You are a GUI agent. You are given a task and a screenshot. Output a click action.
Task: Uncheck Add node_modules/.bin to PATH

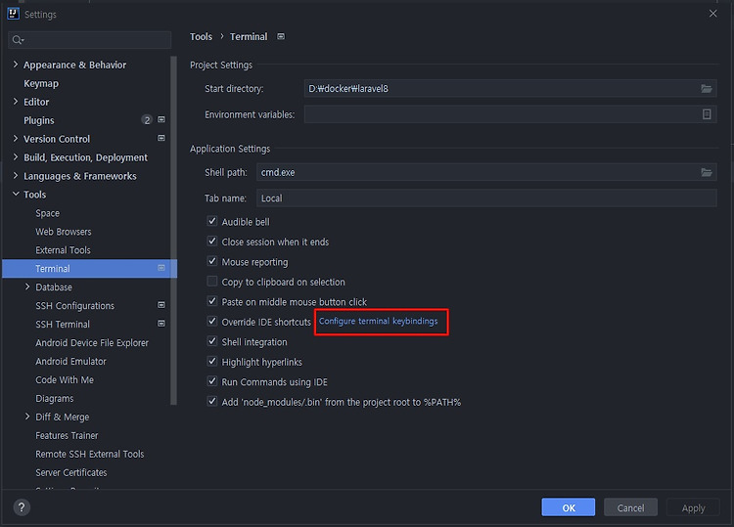click(212, 402)
